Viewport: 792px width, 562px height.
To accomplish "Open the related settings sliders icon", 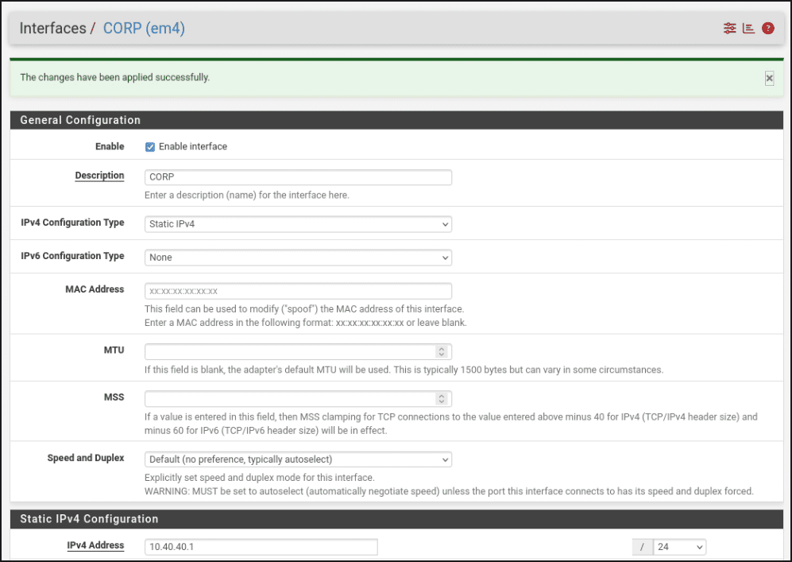I will point(729,29).
